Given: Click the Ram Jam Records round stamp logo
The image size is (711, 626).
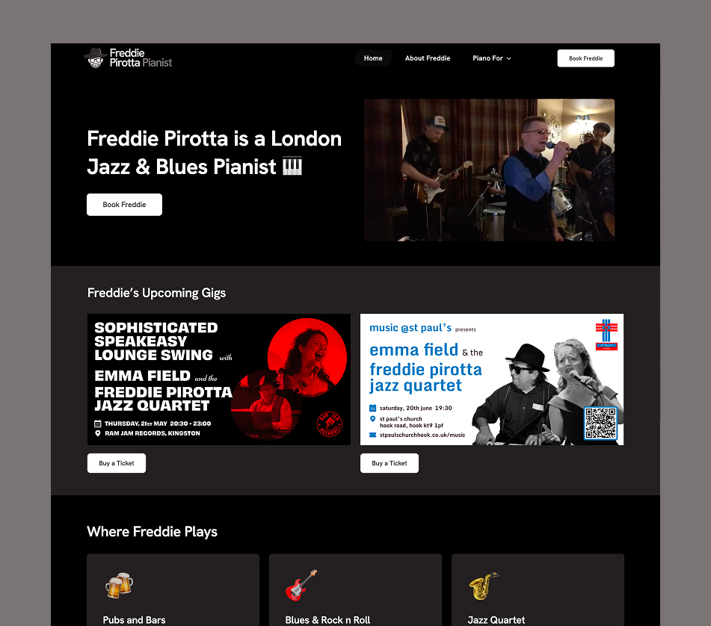Looking at the screenshot, I should pos(329,424).
